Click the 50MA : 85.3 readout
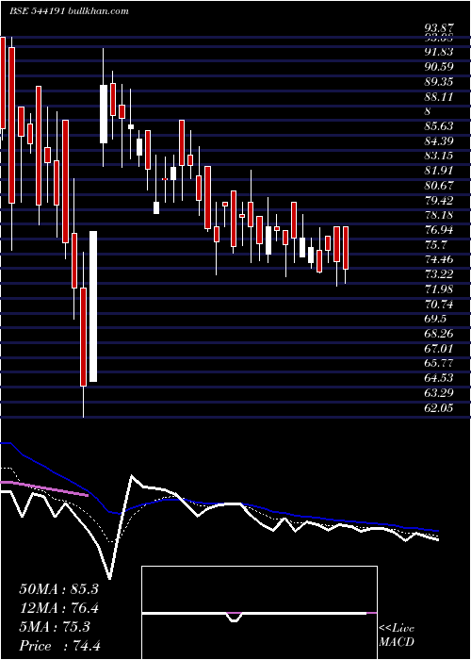Image resolution: width=471 pixels, height=660 pixels. 58,589
